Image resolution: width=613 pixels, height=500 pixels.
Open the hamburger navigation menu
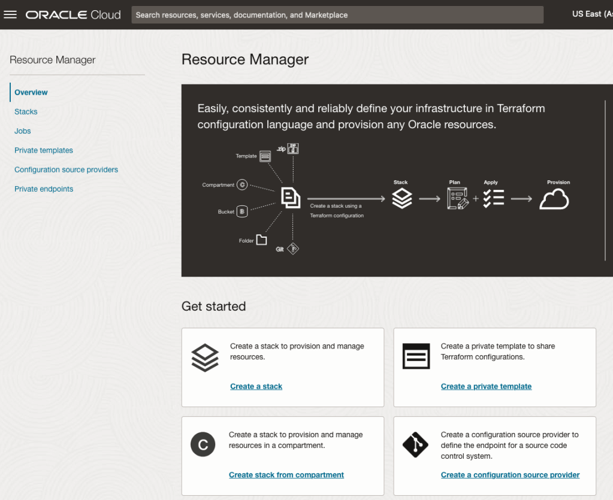click(x=10, y=14)
